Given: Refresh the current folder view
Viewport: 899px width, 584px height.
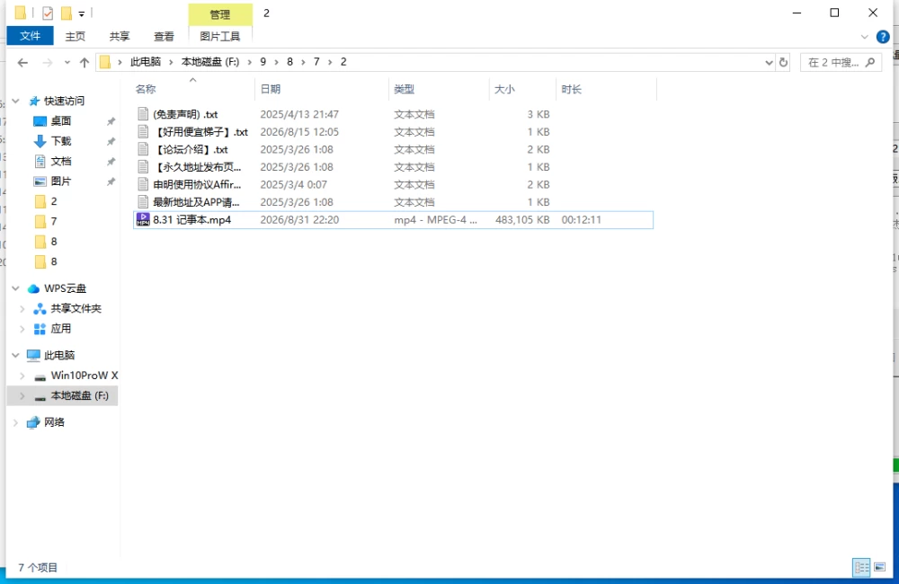Looking at the screenshot, I should tap(783, 63).
